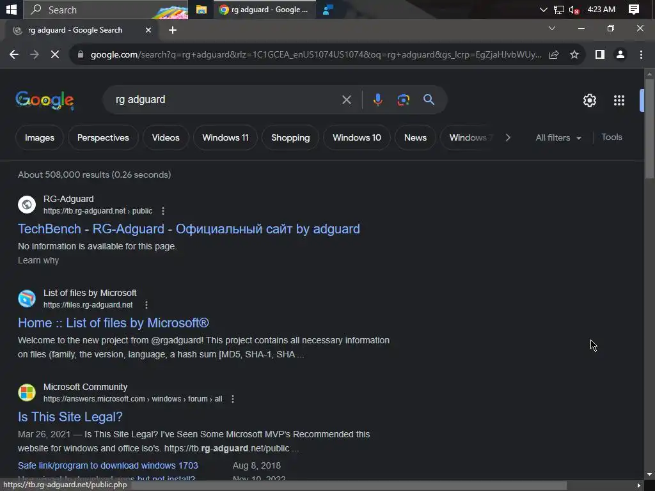Submit search with magnifier icon
Screen dimensions: 655x491
[429, 99]
